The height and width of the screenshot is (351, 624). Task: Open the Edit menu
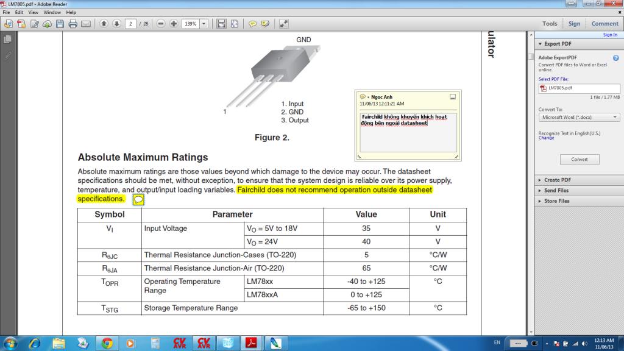coord(19,12)
